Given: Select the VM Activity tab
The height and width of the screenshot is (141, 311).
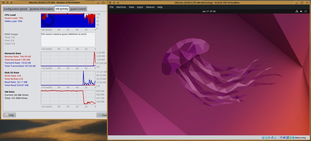Looking at the screenshot, I should click(x=62, y=9).
